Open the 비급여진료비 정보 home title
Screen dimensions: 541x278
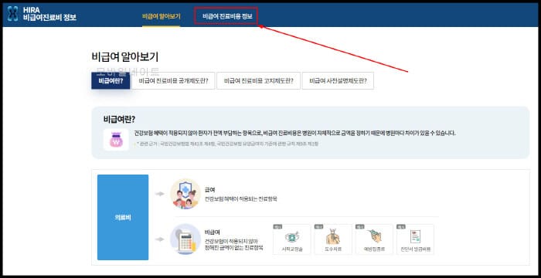coord(49,18)
